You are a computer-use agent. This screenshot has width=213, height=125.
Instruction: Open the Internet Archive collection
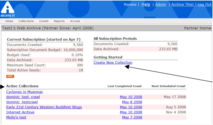click(20, 112)
